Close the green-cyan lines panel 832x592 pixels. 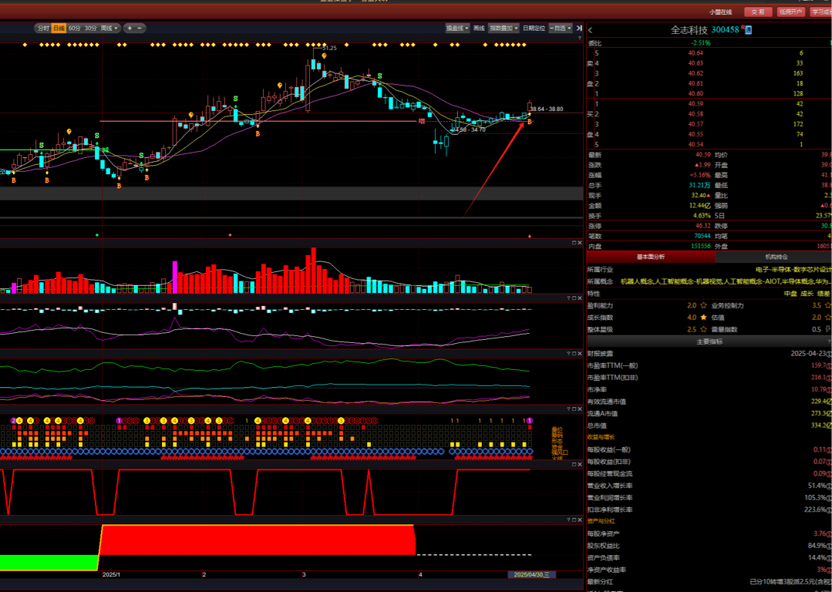tap(579, 353)
